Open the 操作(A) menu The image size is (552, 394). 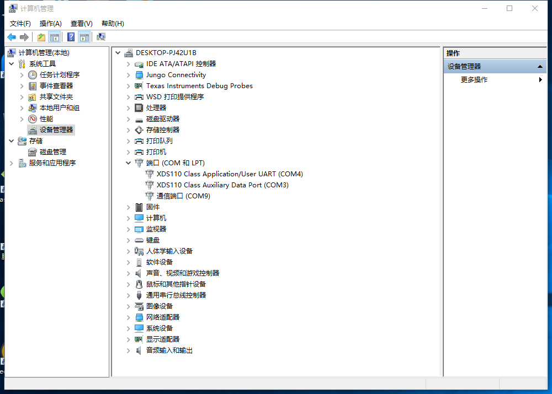51,24
